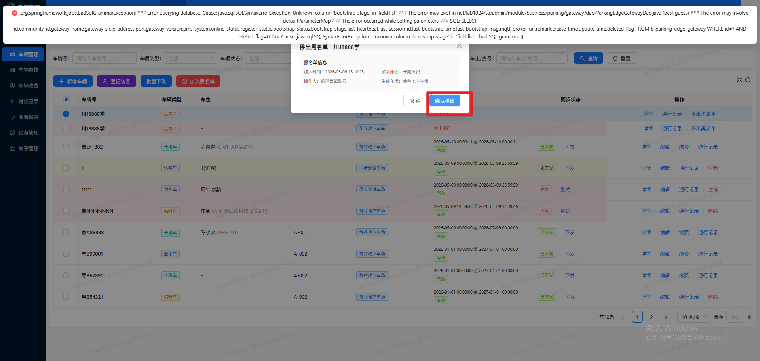Click the 车辆审核 sidebar icon
760x361 pixels.
[x=12, y=70]
